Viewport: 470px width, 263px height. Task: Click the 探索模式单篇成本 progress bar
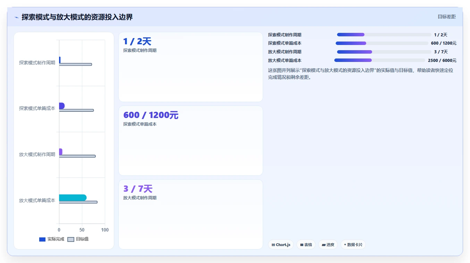coord(382,43)
